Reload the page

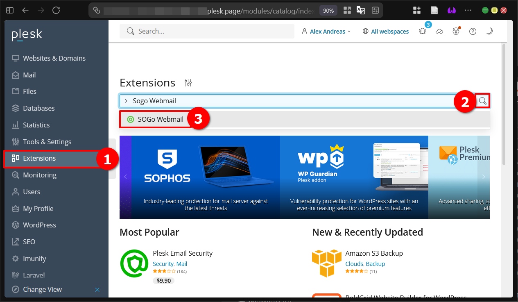(x=56, y=10)
